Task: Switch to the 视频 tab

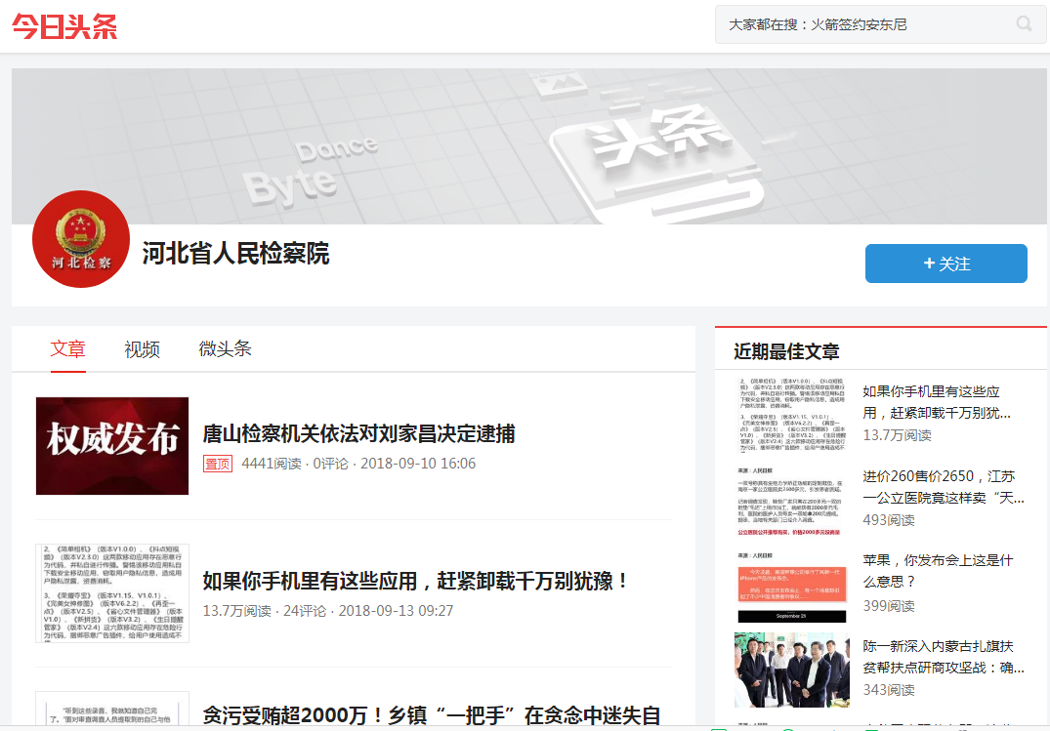Action: coord(142,349)
